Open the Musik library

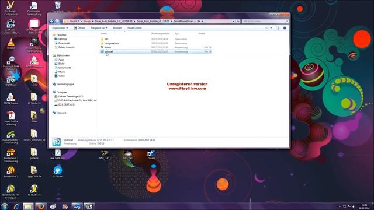pyautogui.click(x=61, y=72)
